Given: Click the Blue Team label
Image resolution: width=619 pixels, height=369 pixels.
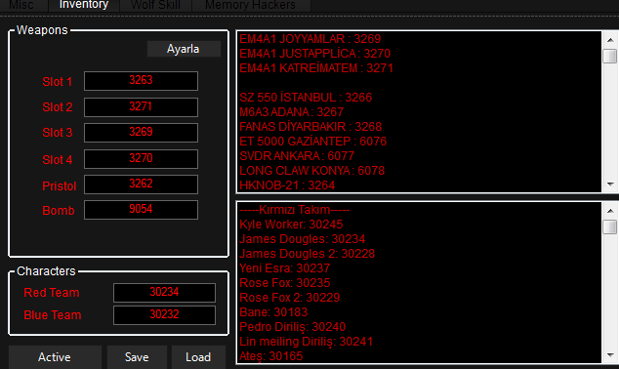Looking at the screenshot, I should (x=53, y=315).
